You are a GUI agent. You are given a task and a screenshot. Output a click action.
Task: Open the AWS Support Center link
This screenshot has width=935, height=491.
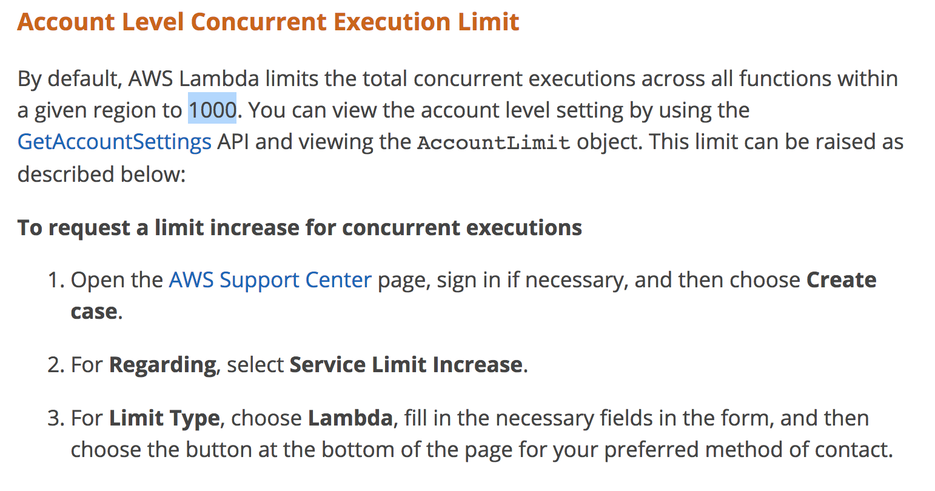270,280
